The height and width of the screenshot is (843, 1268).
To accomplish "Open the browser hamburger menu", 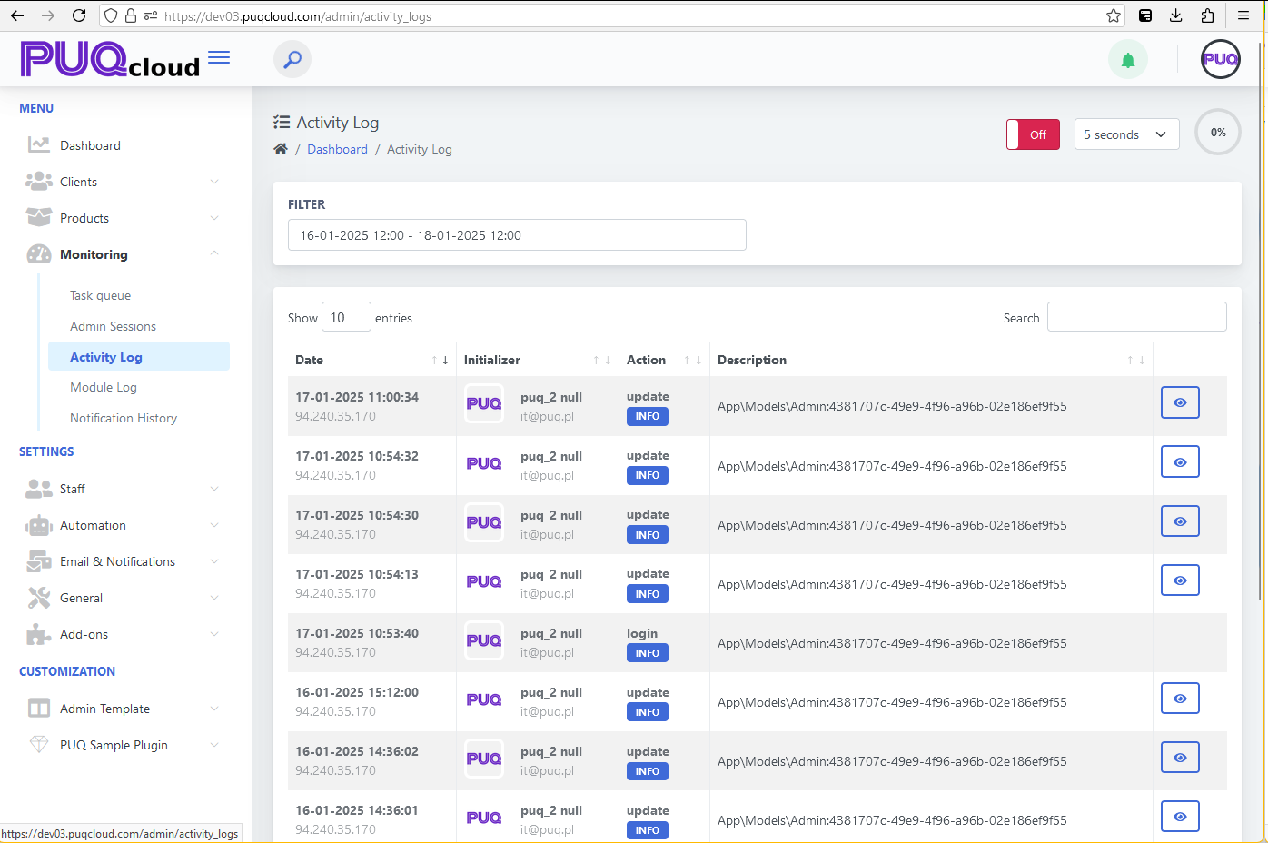I will (1243, 15).
